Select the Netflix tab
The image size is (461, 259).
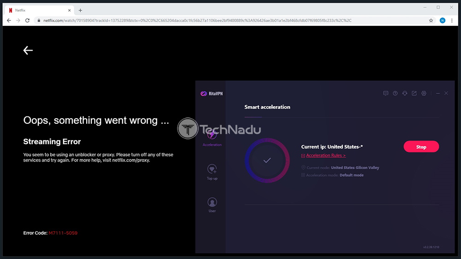point(39,10)
